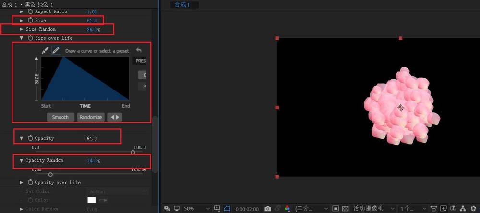
Task: Click the Smooth button
Action: coord(60,117)
